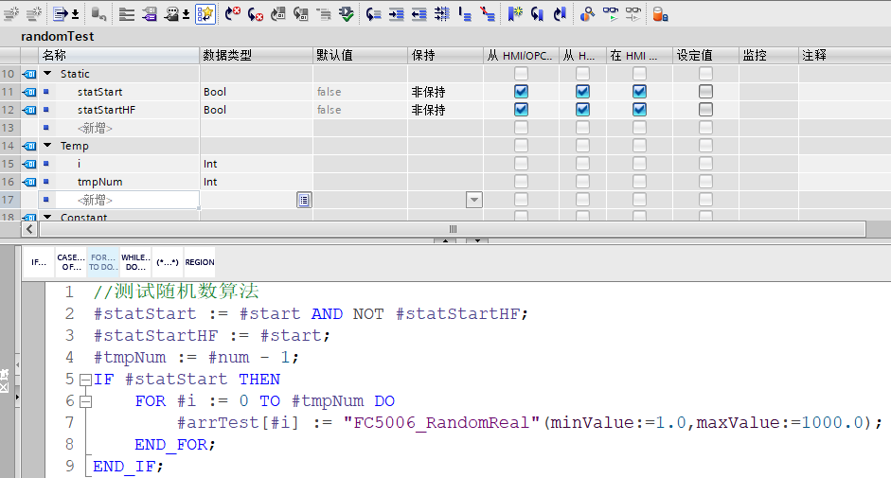
Task: Uncheck visible in HMI for statStart
Action: [x=639, y=92]
